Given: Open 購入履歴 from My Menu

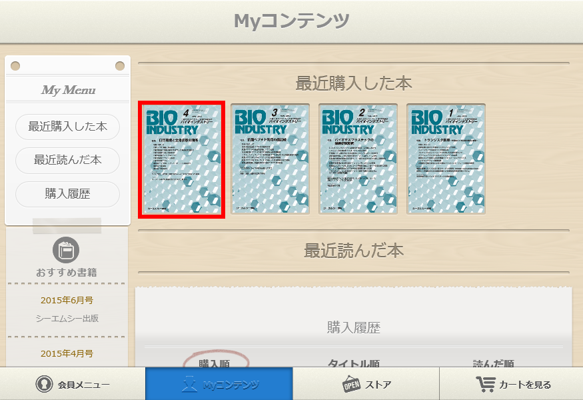Looking at the screenshot, I should pyautogui.click(x=68, y=194).
